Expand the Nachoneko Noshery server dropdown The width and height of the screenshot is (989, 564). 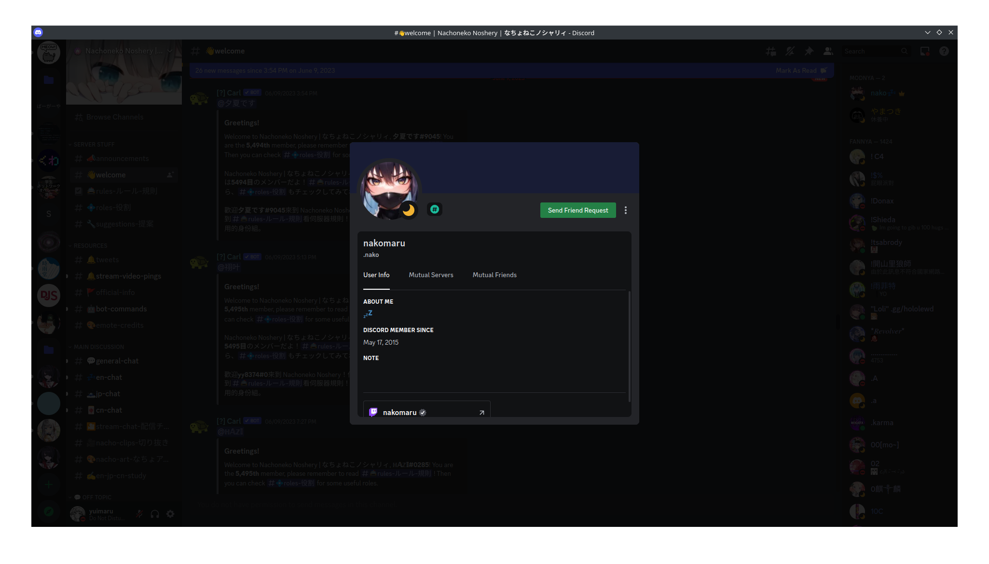coord(170,51)
